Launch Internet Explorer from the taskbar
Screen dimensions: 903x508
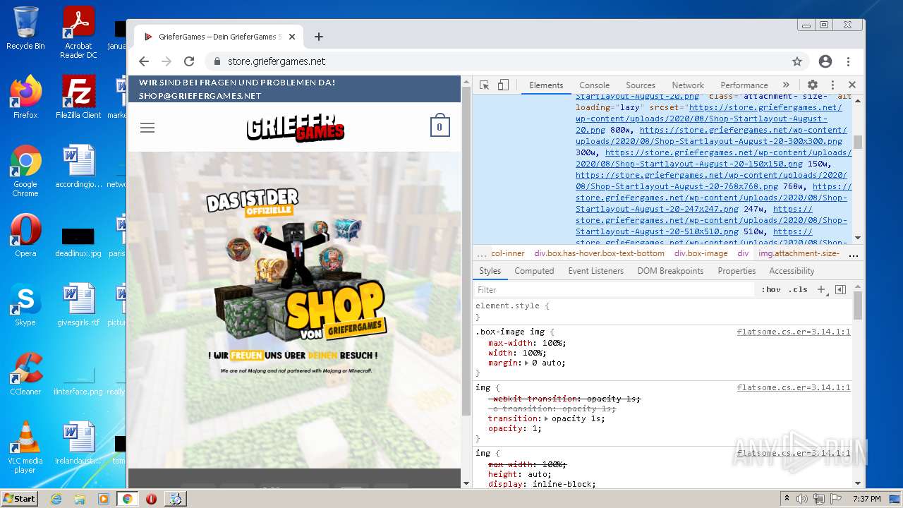tap(56, 499)
